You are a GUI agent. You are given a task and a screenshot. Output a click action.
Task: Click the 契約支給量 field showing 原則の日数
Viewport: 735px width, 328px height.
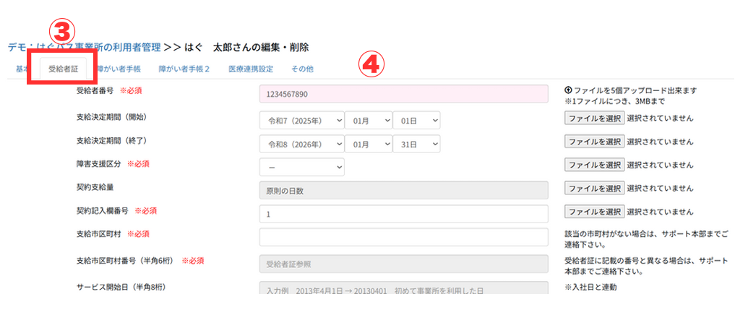pos(403,190)
